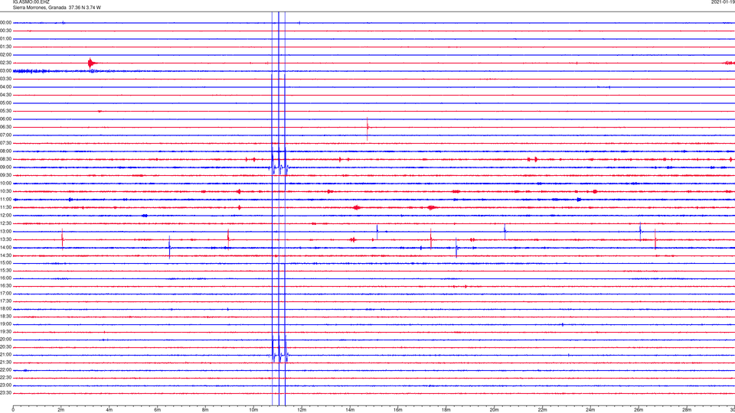
Task: Click the 08:00 time label
Action: (x=5, y=151)
